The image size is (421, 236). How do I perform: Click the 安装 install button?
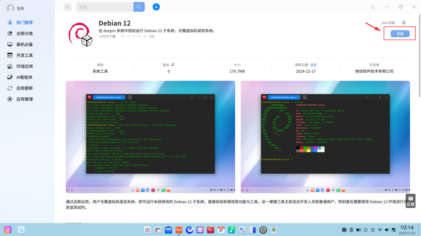click(x=400, y=34)
